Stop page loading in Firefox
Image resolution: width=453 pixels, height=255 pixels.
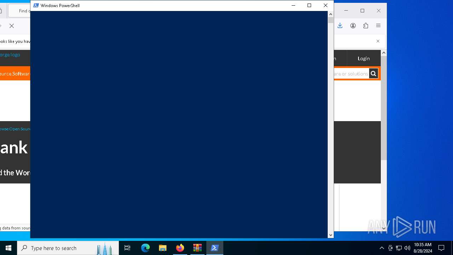click(12, 26)
